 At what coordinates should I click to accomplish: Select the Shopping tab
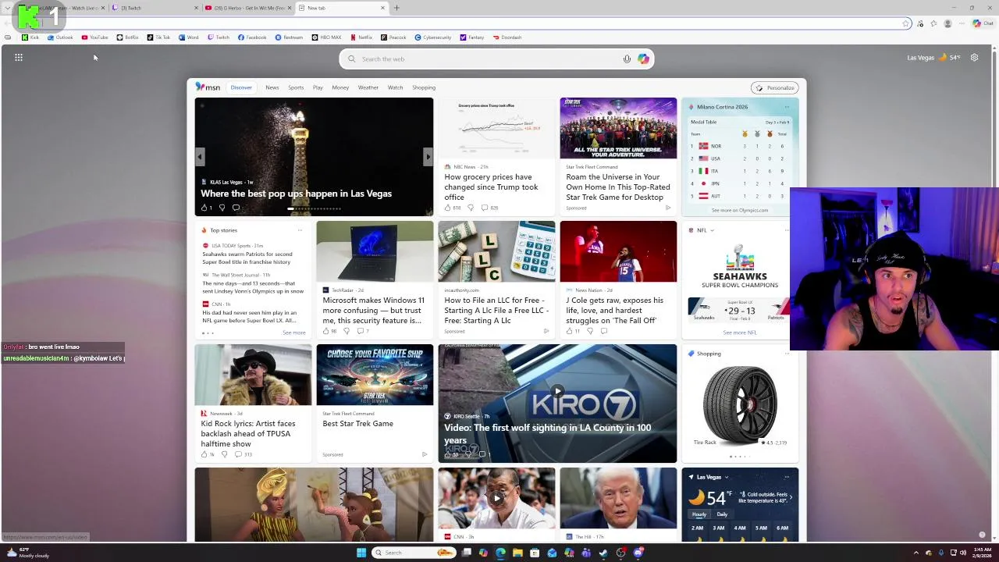pyautogui.click(x=424, y=87)
